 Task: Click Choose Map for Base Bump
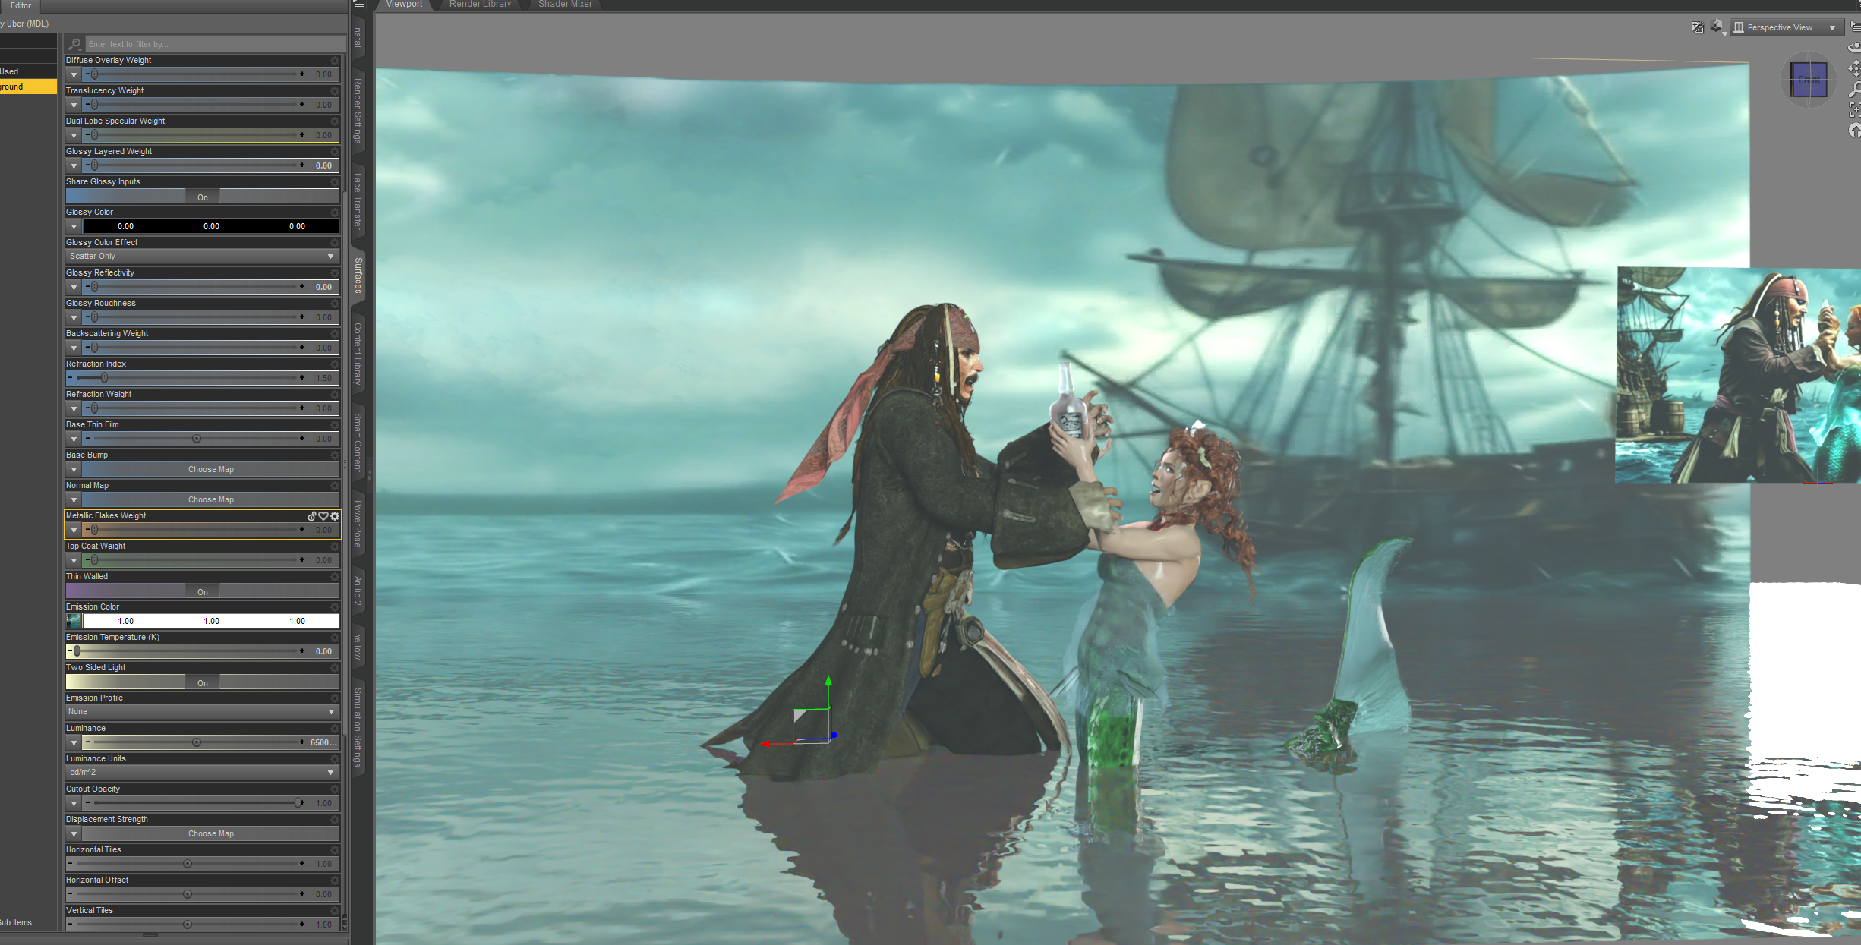click(x=210, y=469)
